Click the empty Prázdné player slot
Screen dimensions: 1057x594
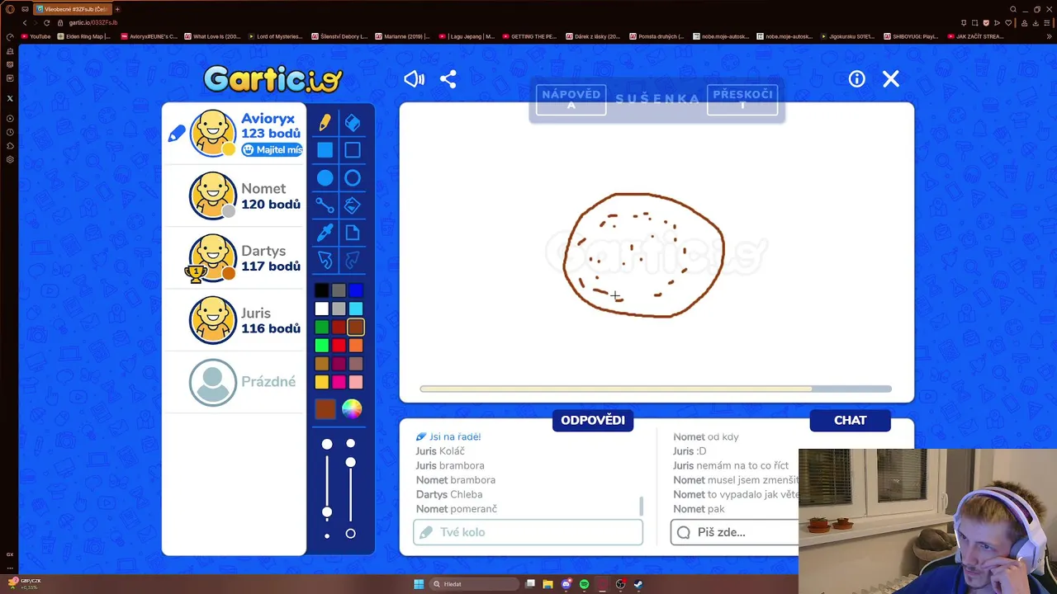click(235, 381)
